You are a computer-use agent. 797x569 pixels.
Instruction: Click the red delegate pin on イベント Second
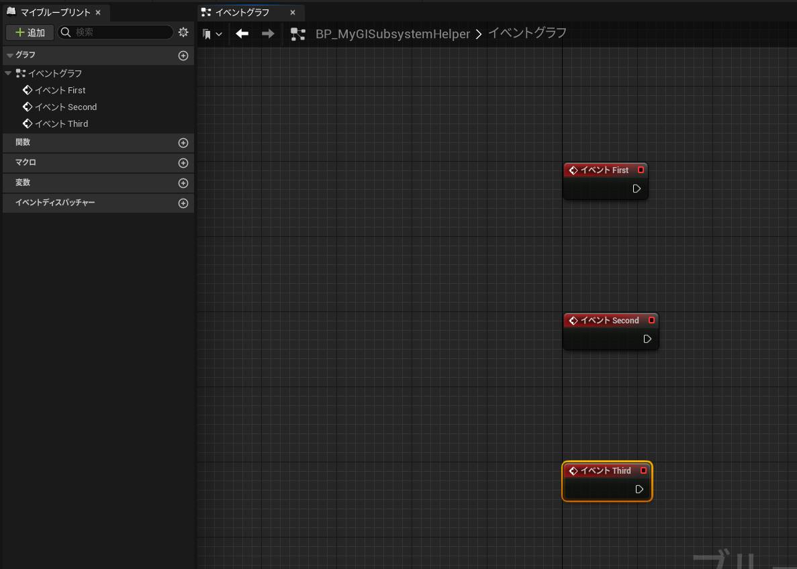(x=651, y=320)
